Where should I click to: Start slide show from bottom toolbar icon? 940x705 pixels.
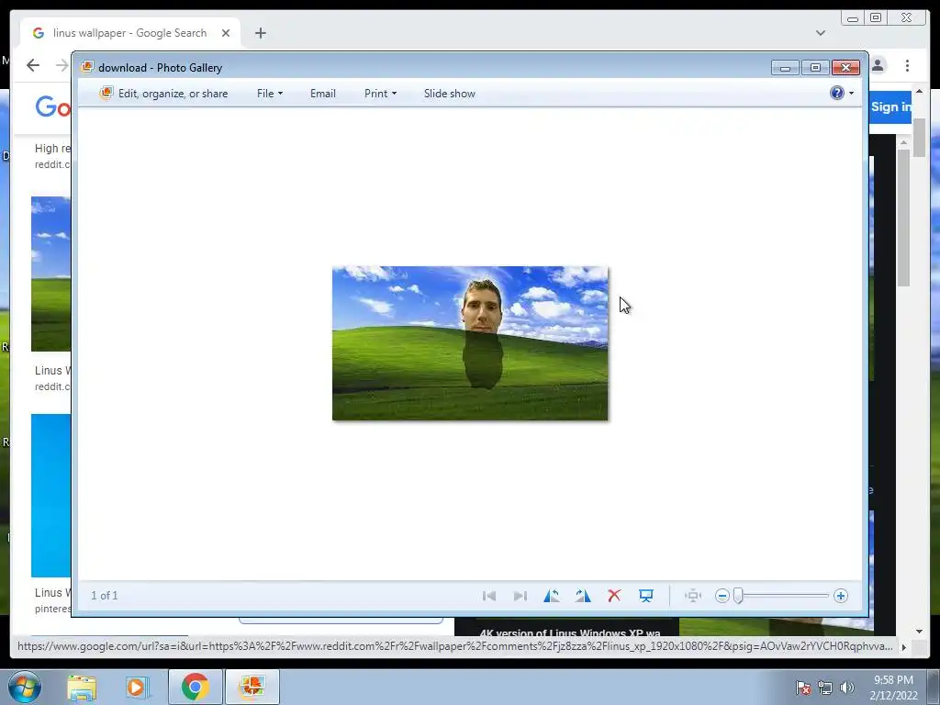point(645,596)
